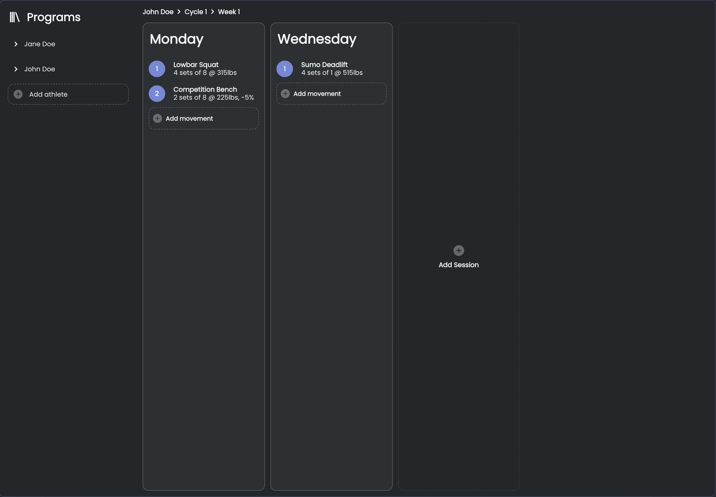Expand Jane Doe with chevron arrow

(x=16, y=44)
